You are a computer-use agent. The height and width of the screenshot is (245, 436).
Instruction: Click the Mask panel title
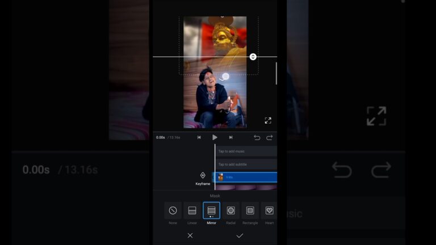tap(215, 196)
